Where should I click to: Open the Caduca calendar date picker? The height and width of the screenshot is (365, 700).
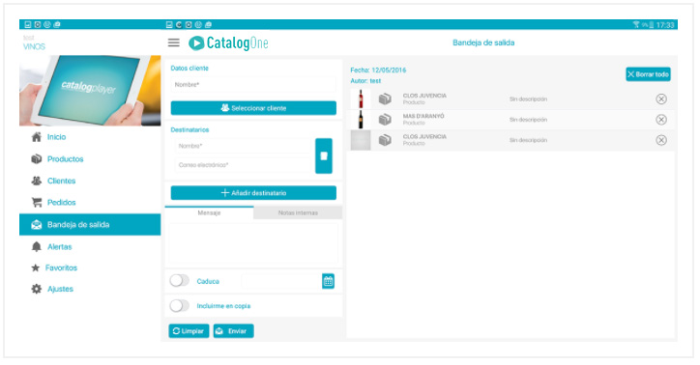click(x=328, y=281)
